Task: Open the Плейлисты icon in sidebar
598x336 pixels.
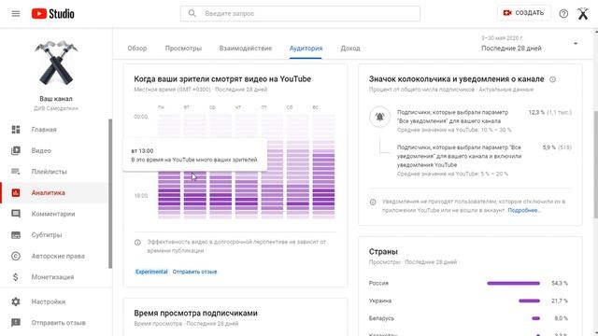Action: tap(16, 172)
